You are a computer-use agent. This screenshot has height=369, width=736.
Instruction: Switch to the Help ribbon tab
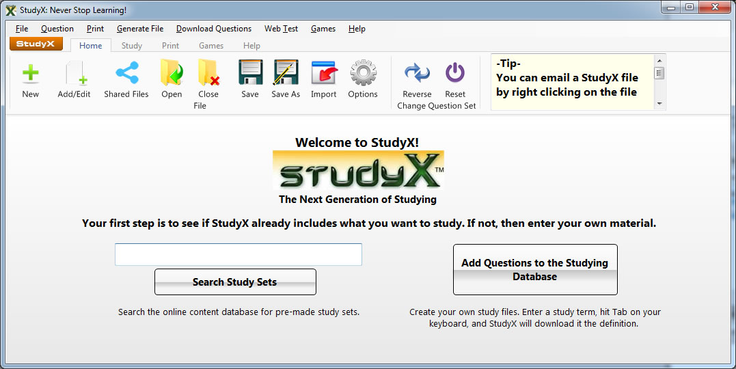251,46
